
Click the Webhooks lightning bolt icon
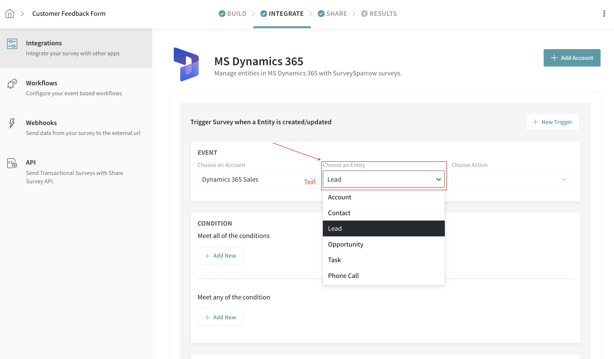point(12,123)
